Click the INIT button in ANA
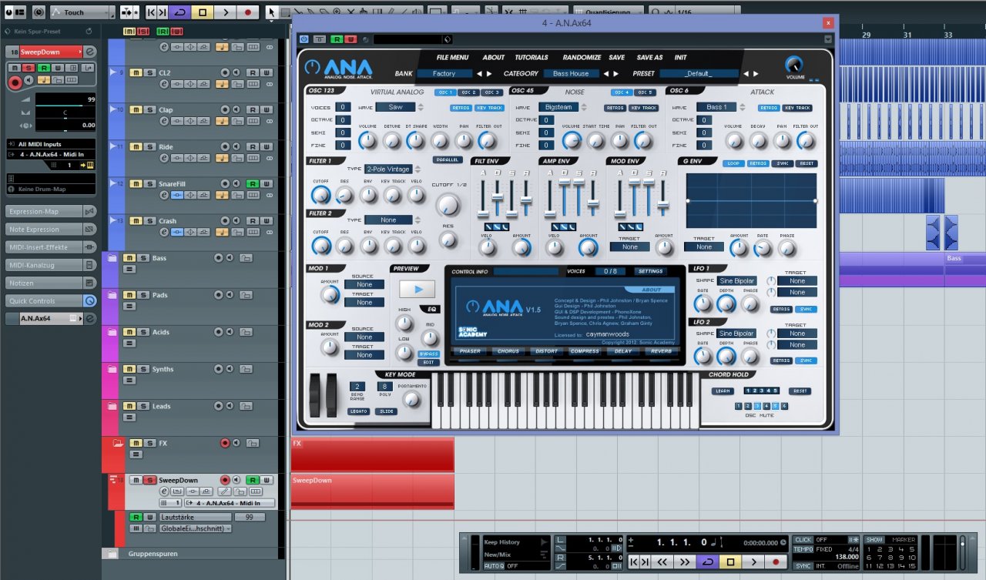986x580 pixels. [x=681, y=58]
